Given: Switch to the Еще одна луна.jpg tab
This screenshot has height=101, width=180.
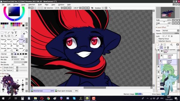Looking at the screenshot, I should coord(67,91).
